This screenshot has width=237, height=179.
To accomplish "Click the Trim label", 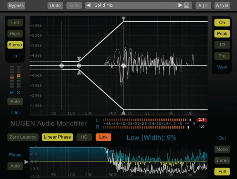I will (15, 112).
